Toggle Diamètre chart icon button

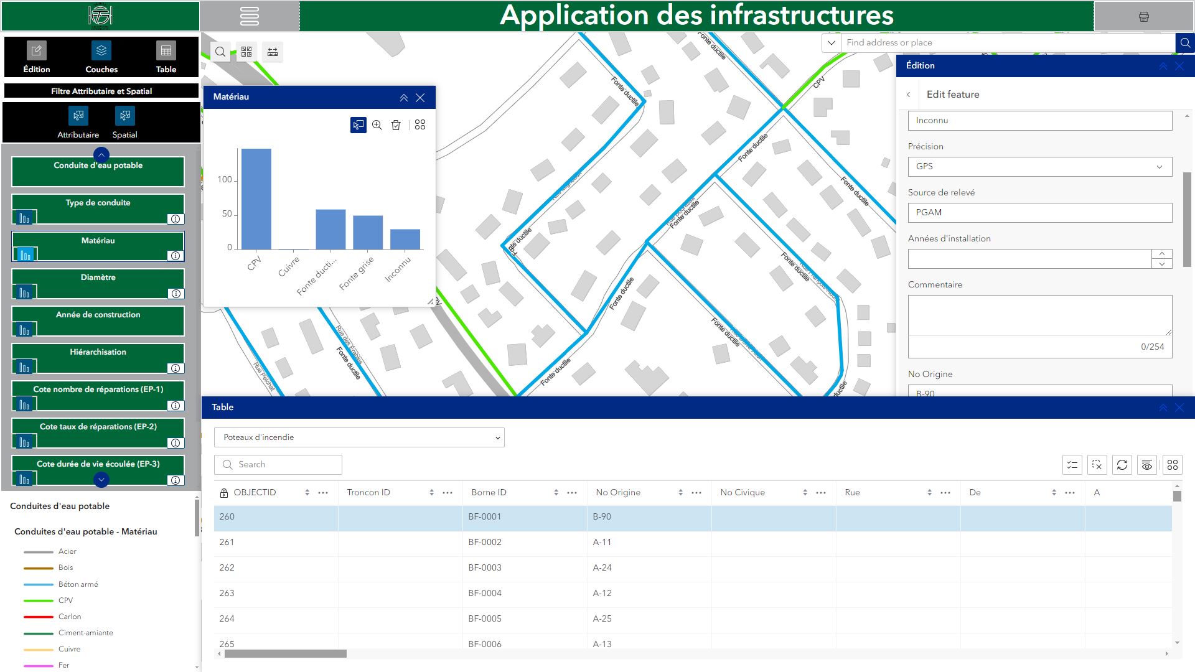coord(24,292)
